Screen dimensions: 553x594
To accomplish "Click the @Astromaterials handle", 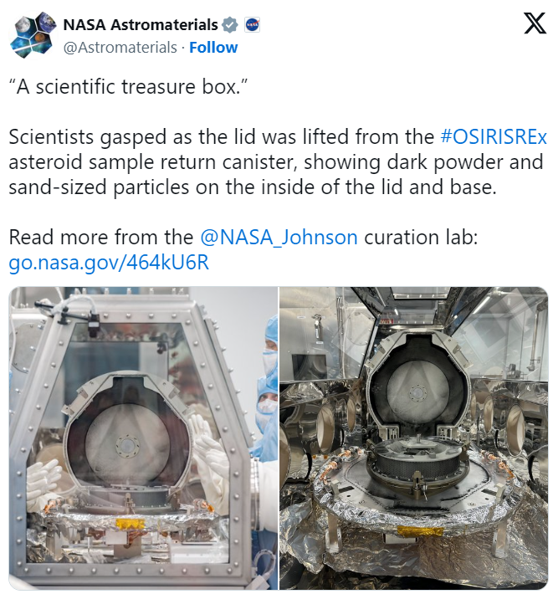I will click(x=120, y=48).
